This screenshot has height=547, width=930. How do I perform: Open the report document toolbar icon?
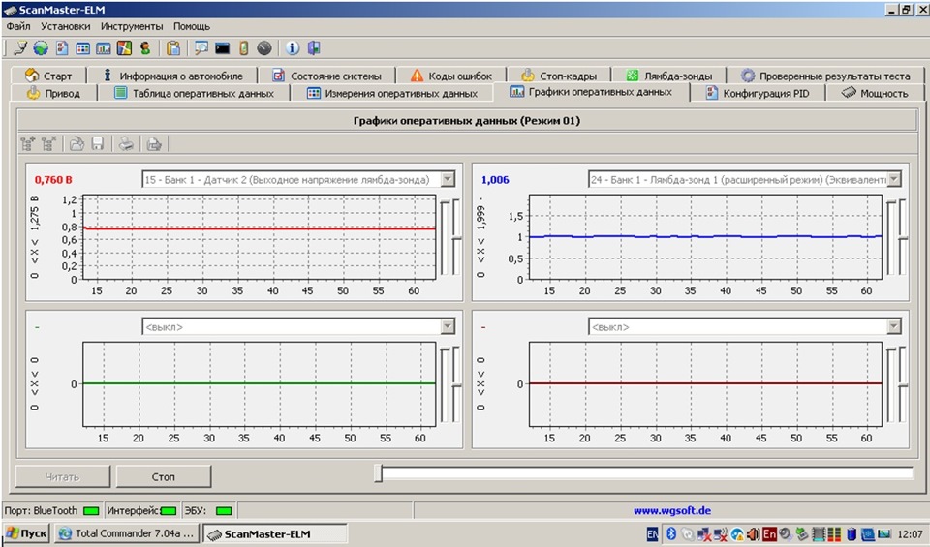pyautogui.click(x=62, y=48)
